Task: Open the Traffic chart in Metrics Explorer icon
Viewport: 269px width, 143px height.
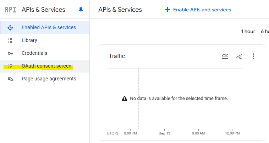Action: pyautogui.click(x=239, y=56)
